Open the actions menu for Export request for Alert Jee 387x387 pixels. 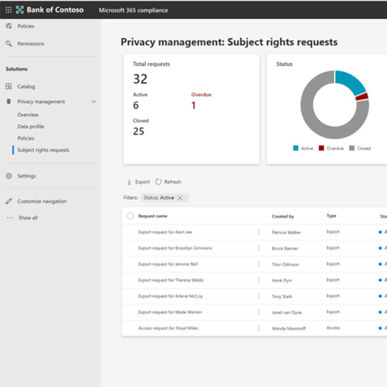[x=259, y=232]
